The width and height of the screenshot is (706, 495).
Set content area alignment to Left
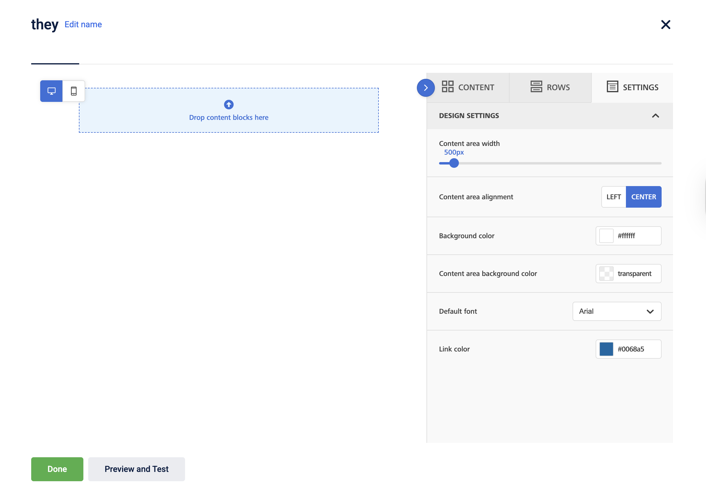tap(613, 197)
